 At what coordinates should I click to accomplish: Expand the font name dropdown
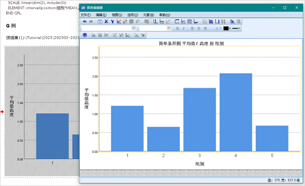tap(134, 28)
